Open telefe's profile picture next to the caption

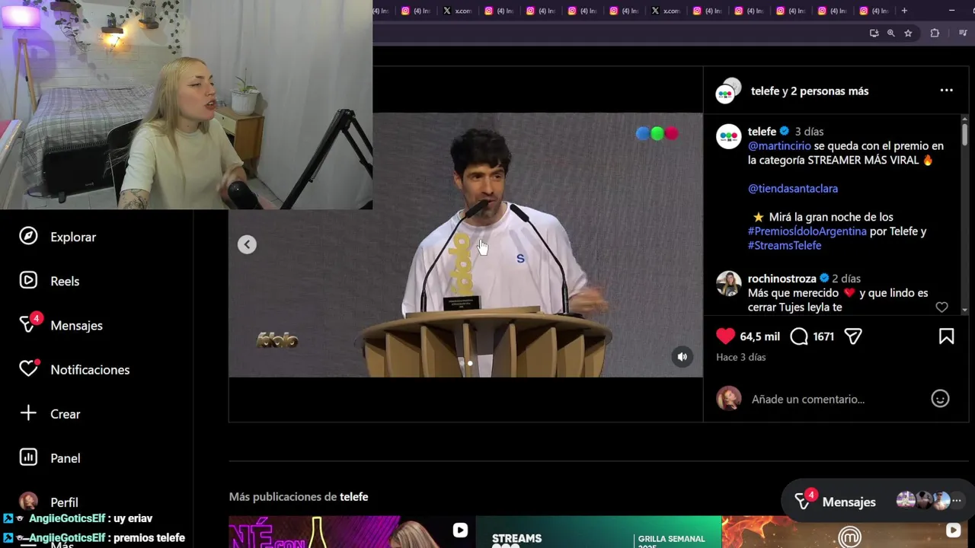pyautogui.click(x=729, y=136)
